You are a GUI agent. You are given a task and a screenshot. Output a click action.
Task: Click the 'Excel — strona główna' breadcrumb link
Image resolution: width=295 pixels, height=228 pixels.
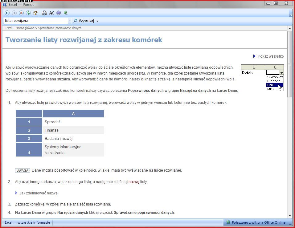20,28
